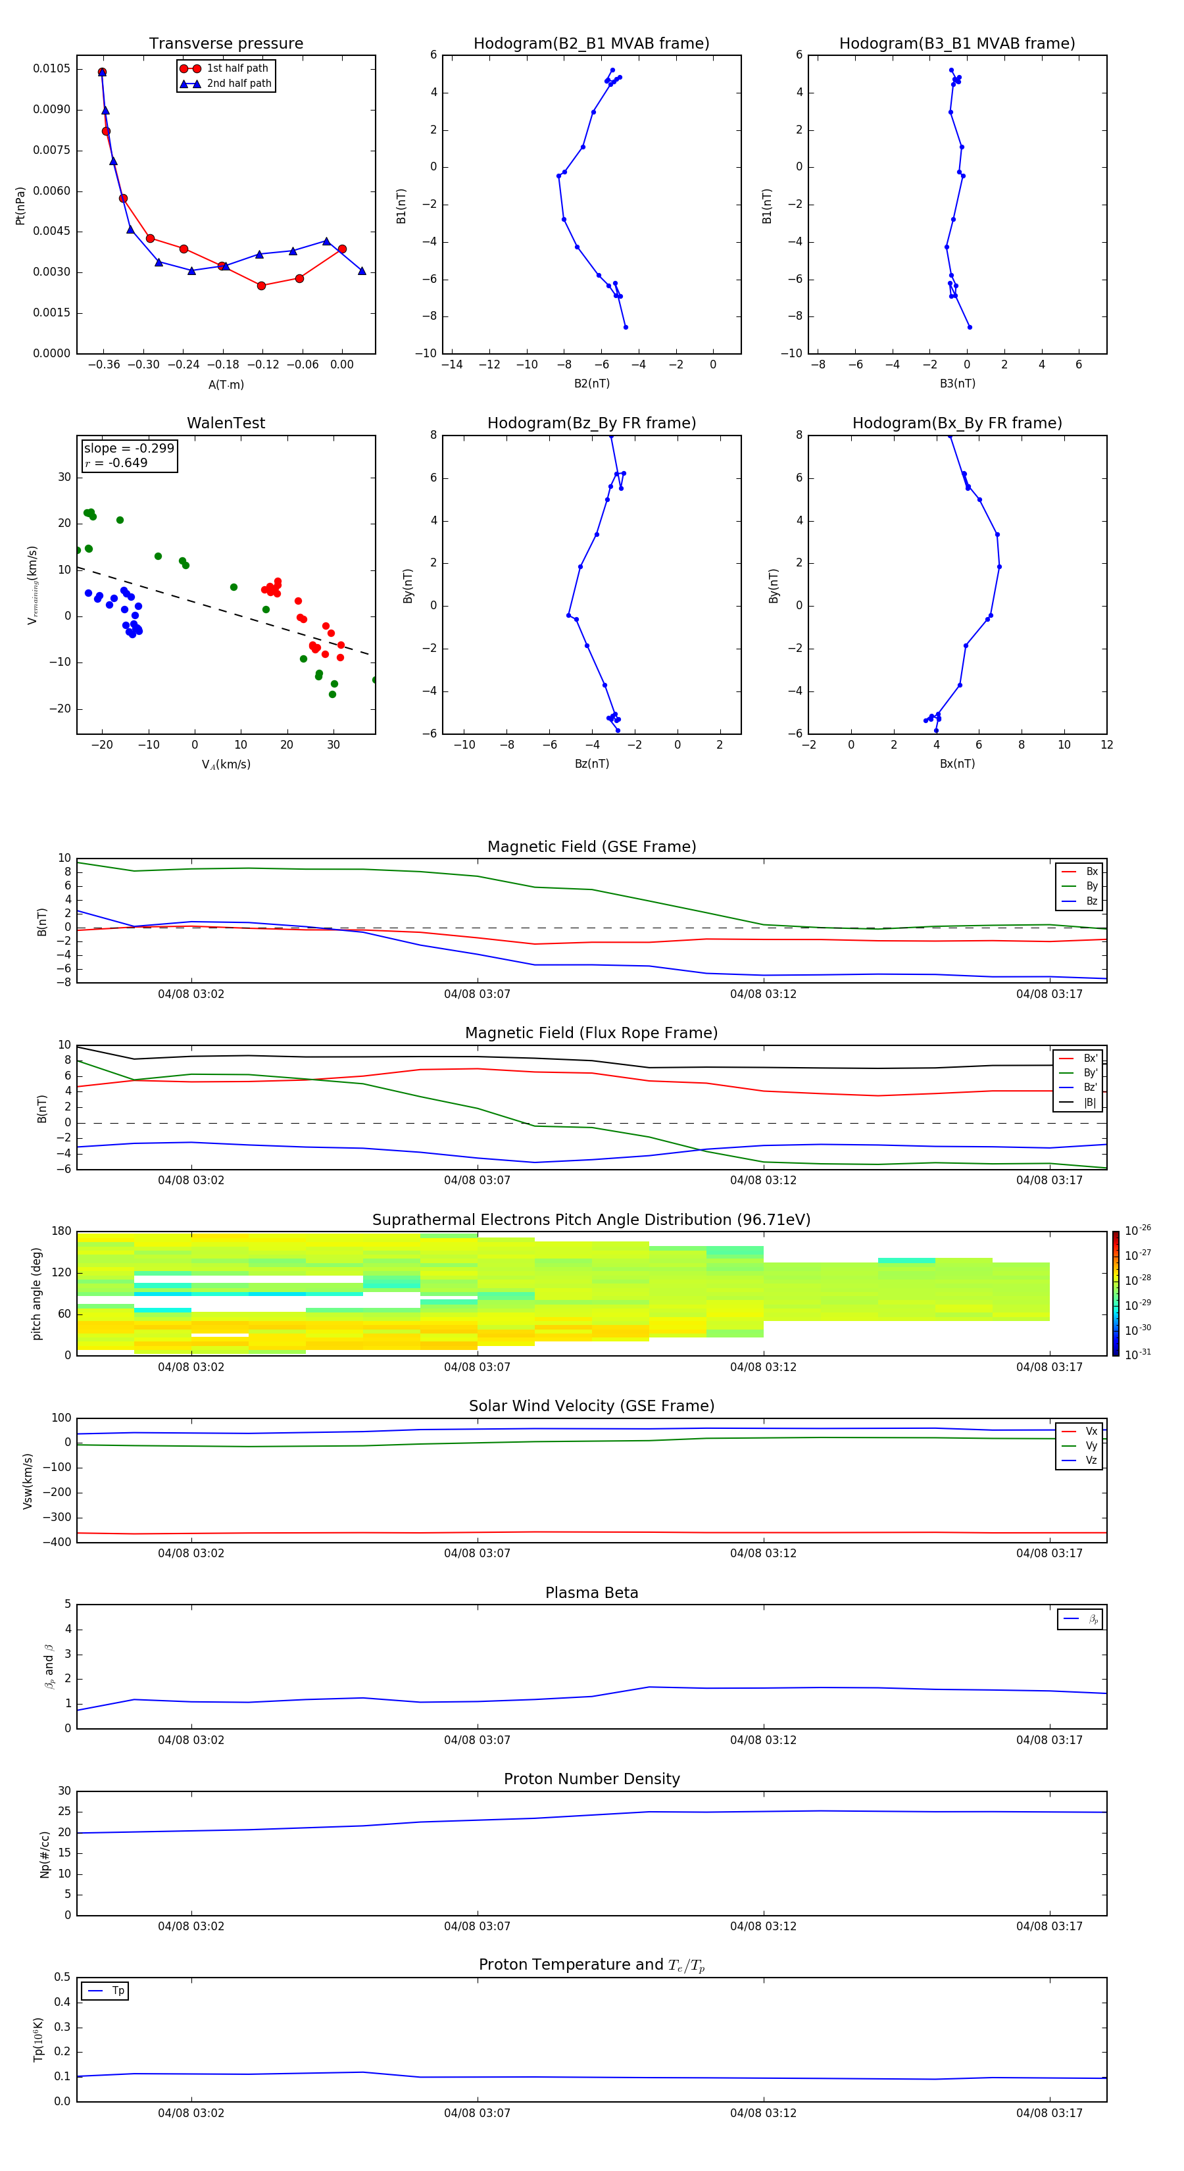This screenshot has height=2171, width=1184.
Task: Click the 10^-31 label on the colorbar
Action: tap(1138, 1355)
